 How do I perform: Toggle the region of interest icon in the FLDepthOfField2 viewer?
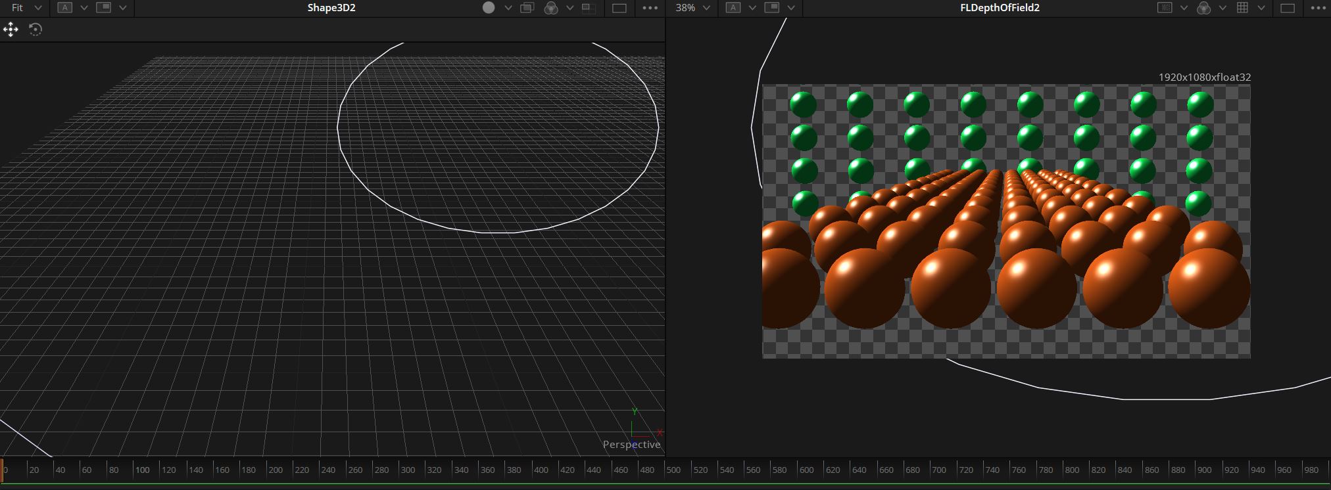tap(1165, 8)
